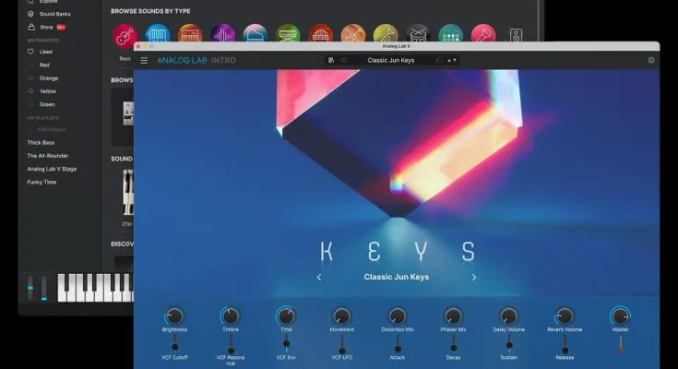Screen dimensions: 678x369
Task: Select the Bass sound type icon
Action: click(125, 35)
